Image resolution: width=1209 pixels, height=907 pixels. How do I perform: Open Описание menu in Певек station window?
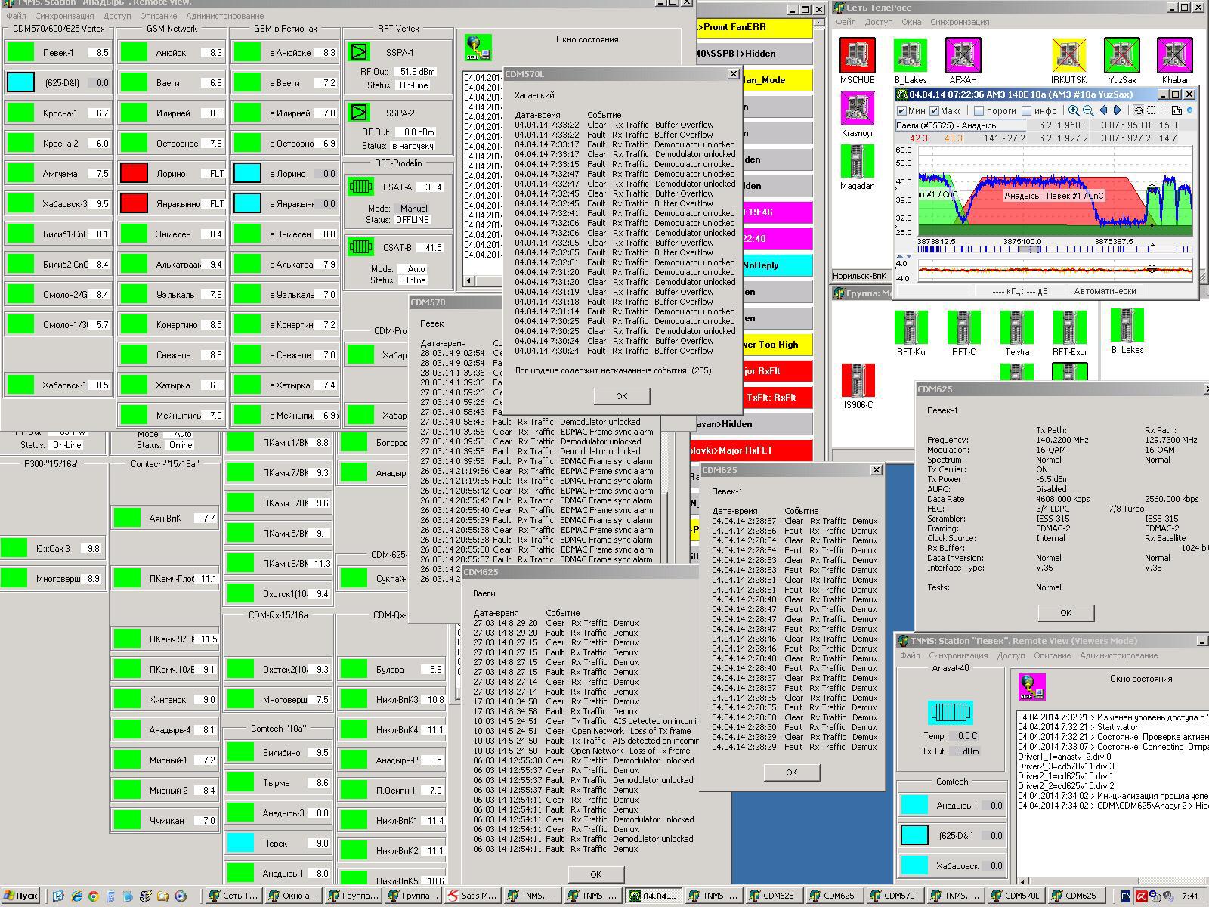click(1052, 655)
